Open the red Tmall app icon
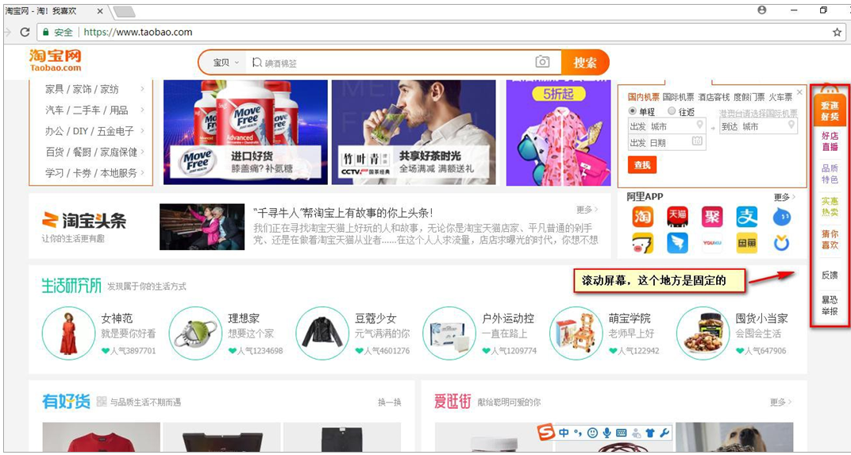The width and height of the screenshot is (851, 455). pos(677,217)
